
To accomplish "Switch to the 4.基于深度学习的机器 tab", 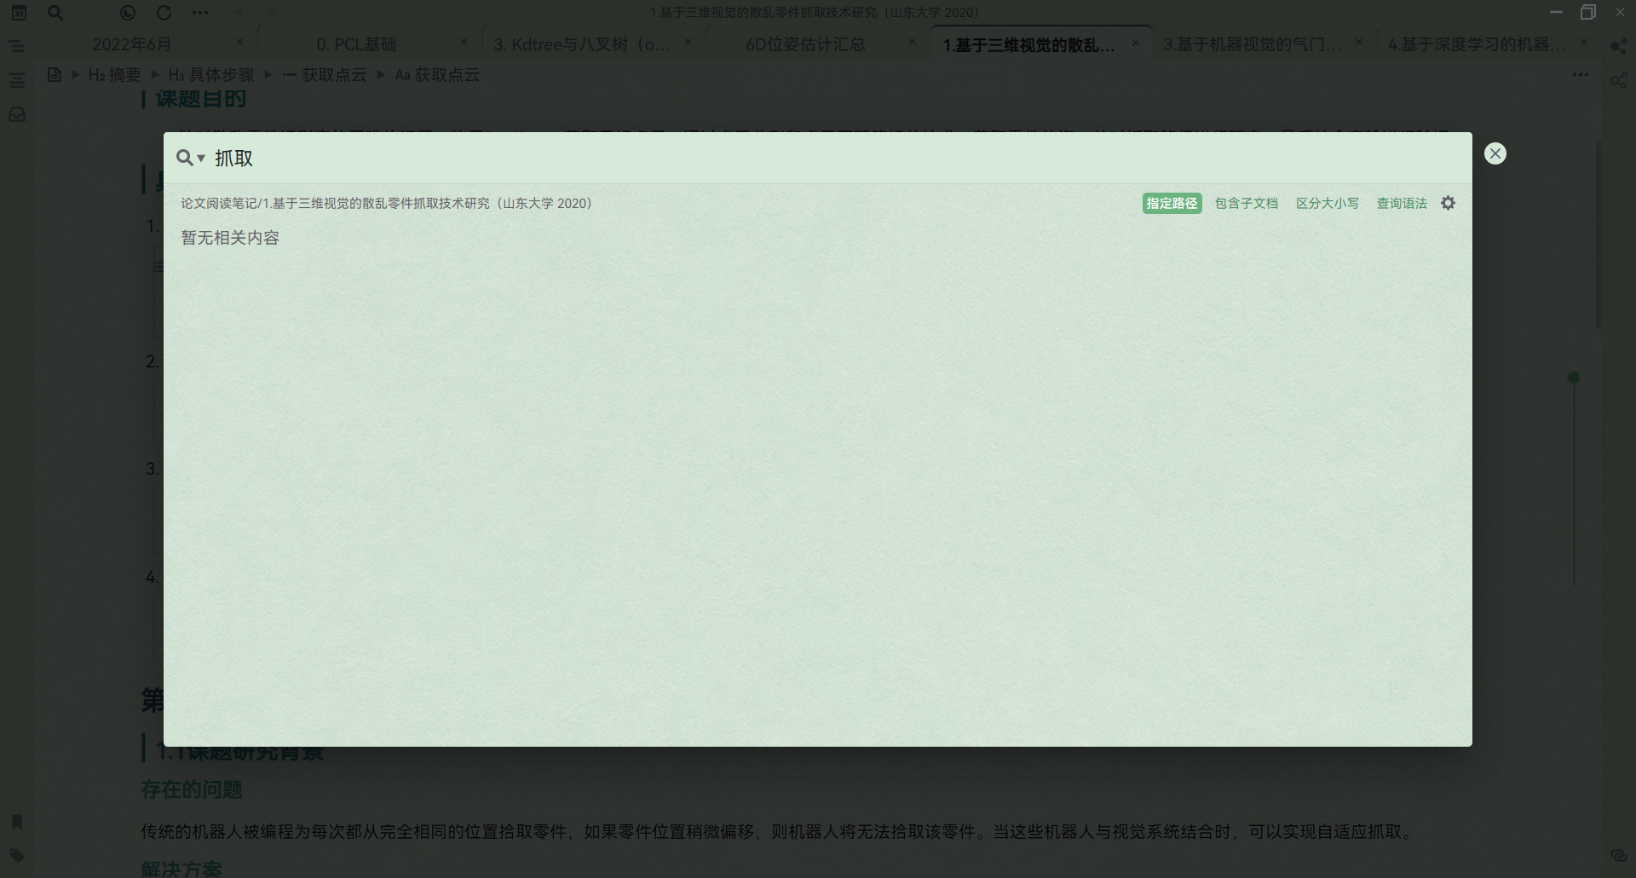I will click(1477, 44).
